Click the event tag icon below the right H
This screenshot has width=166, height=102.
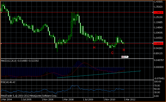click(125, 57)
